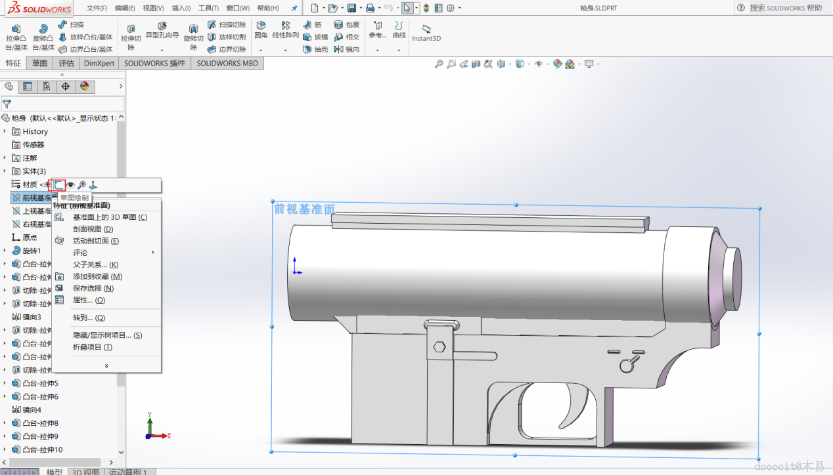Click the zoom to fit view icon
The width and height of the screenshot is (833, 475).
click(439, 64)
